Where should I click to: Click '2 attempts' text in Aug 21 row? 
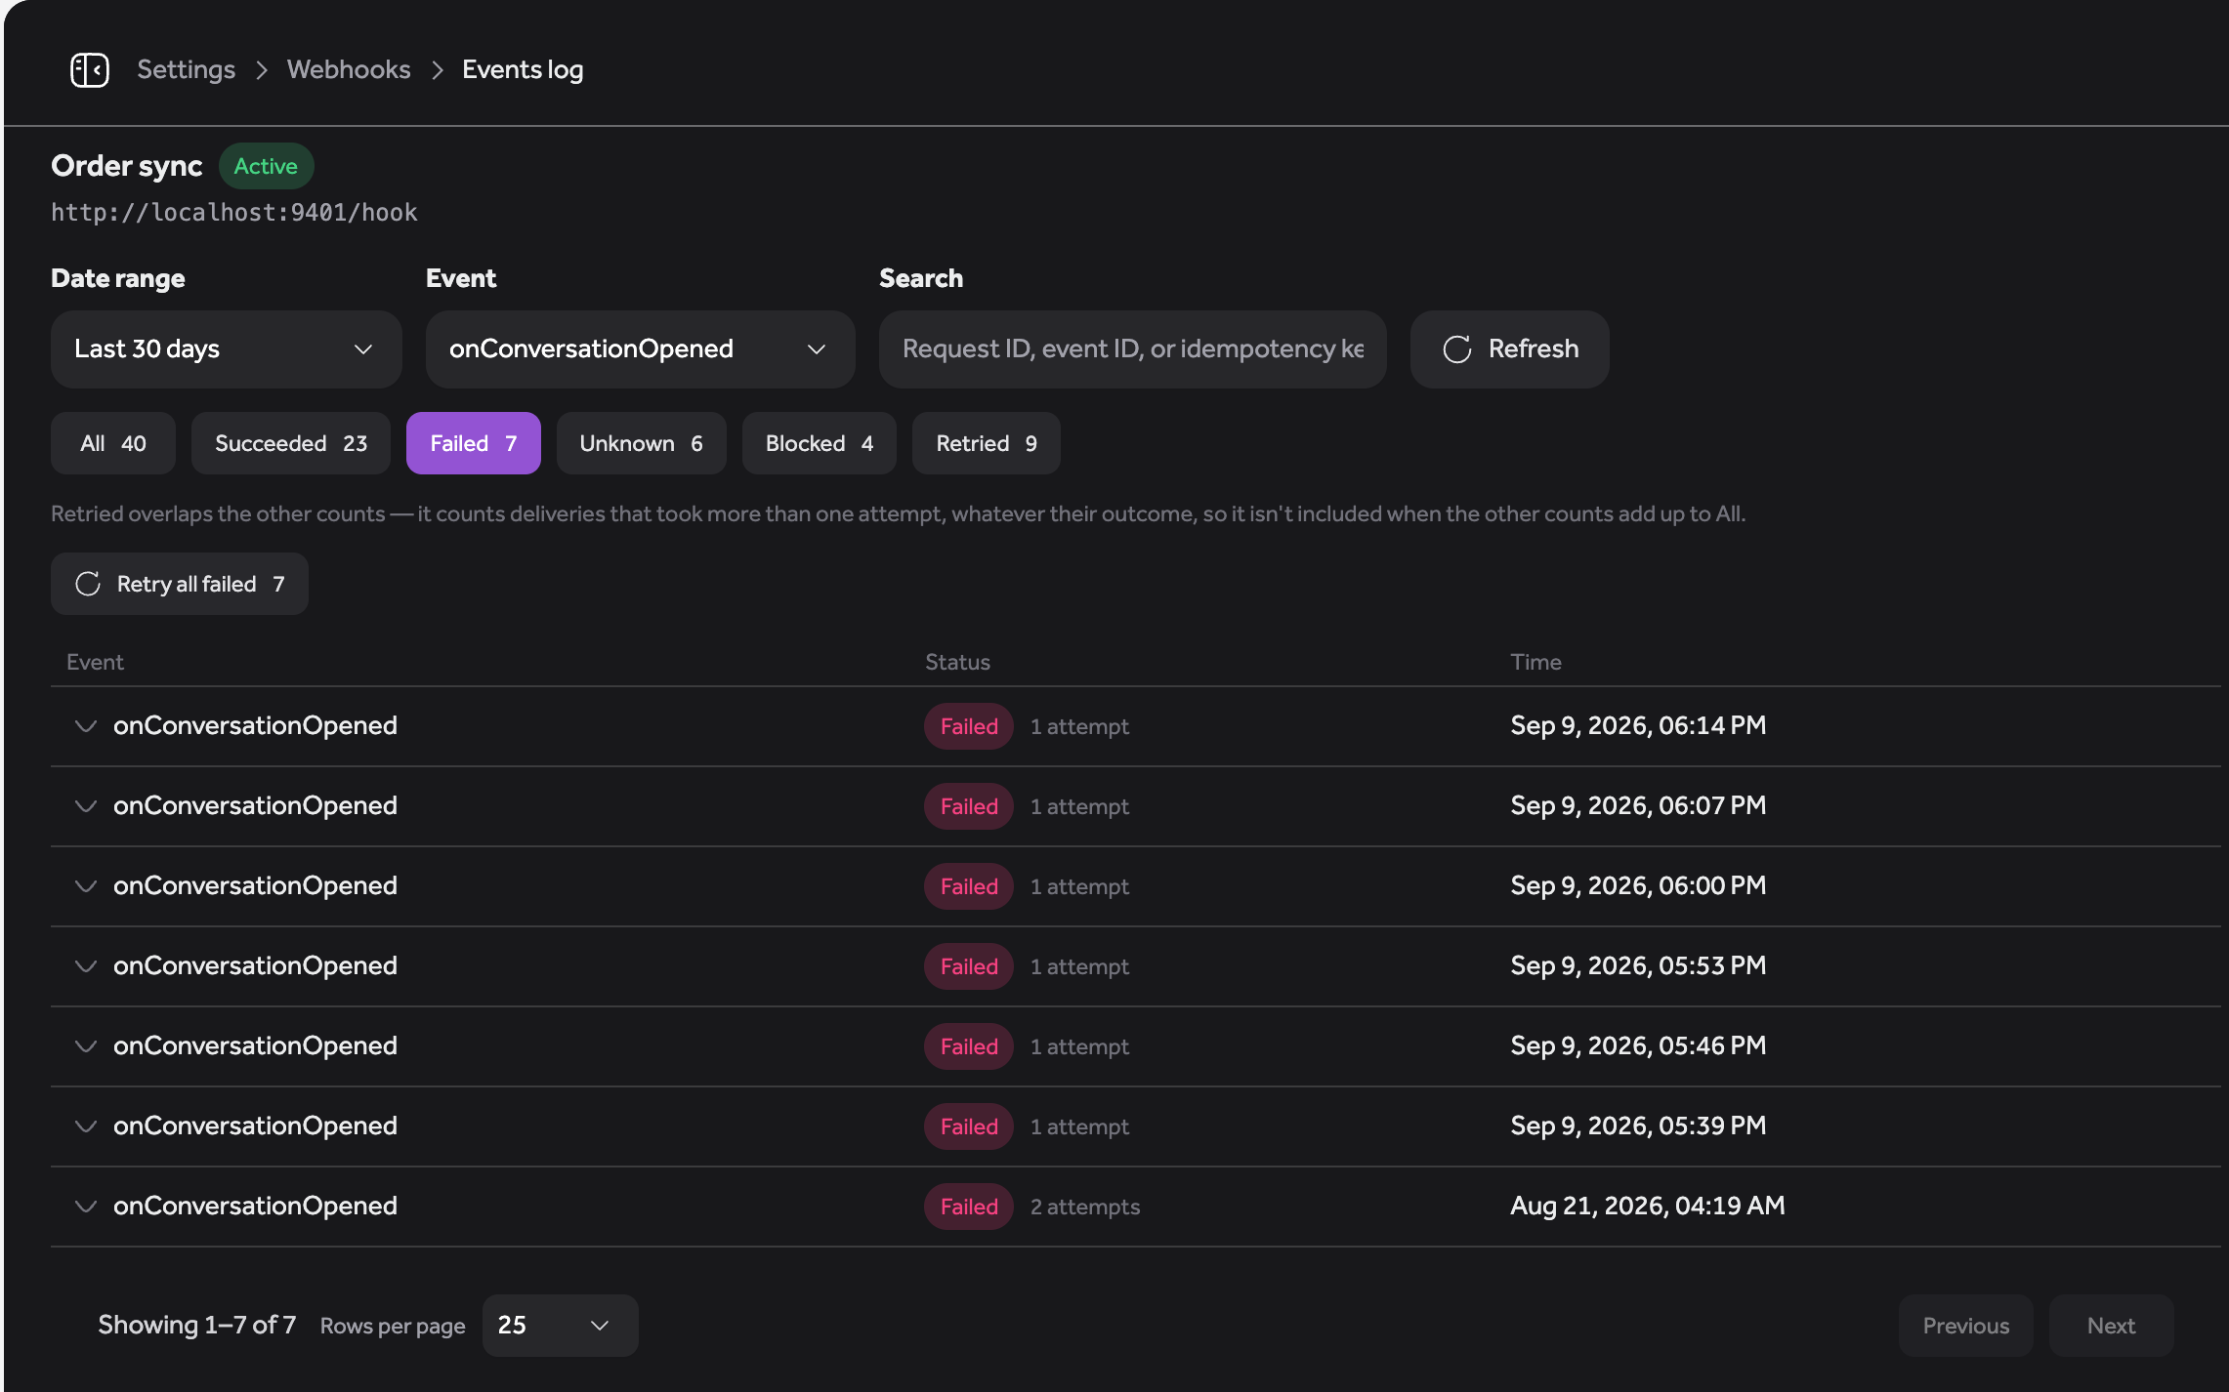pyautogui.click(x=1085, y=1207)
